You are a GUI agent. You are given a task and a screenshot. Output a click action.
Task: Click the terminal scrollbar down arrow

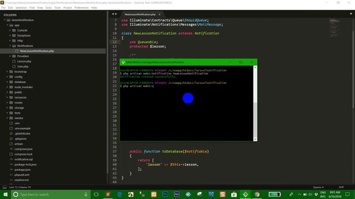tap(255, 139)
